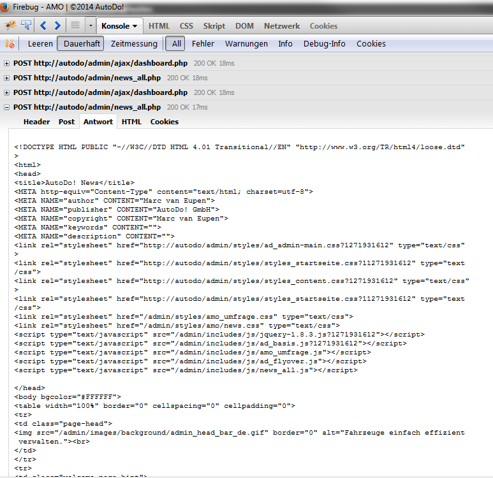Click the news_all.js script line
The width and height of the screenshot is (493, 478).
186,370
